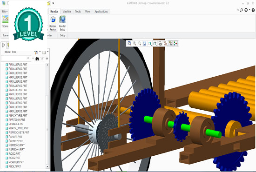Click the plus icon beside the filter

coord(47,59)
